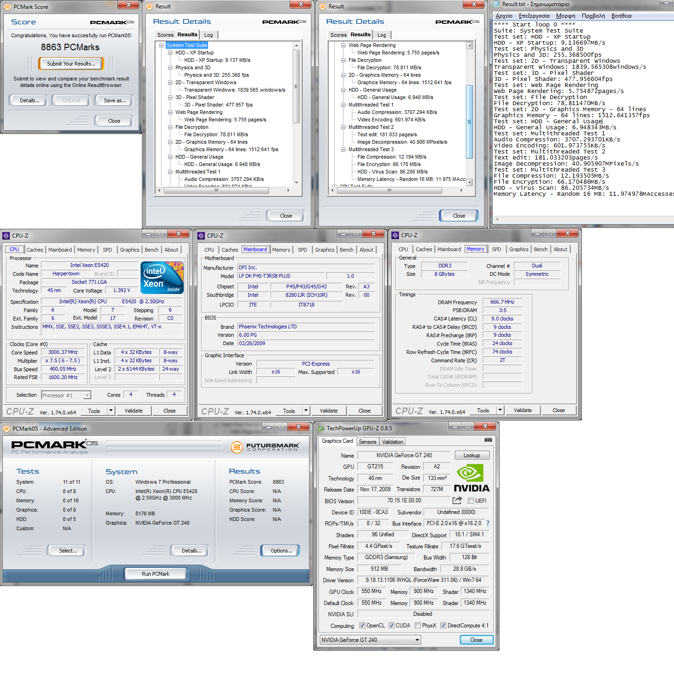
Task: Open the Βοήθεια menu in Notepad
Action: point(621,16)
